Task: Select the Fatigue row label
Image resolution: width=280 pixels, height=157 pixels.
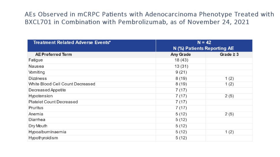Action: click(36, 60)
